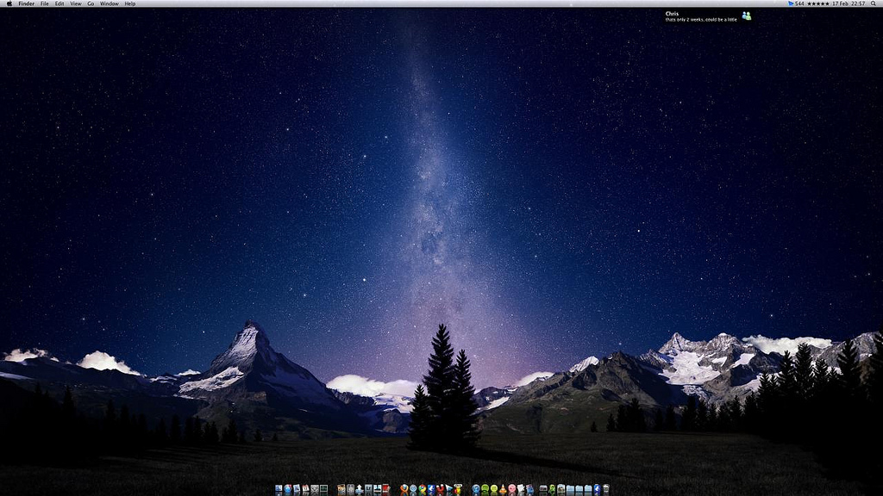Click the blue flag icon beside 544
This screenshot has height=496, width=883.
click(x=791, y=3)
